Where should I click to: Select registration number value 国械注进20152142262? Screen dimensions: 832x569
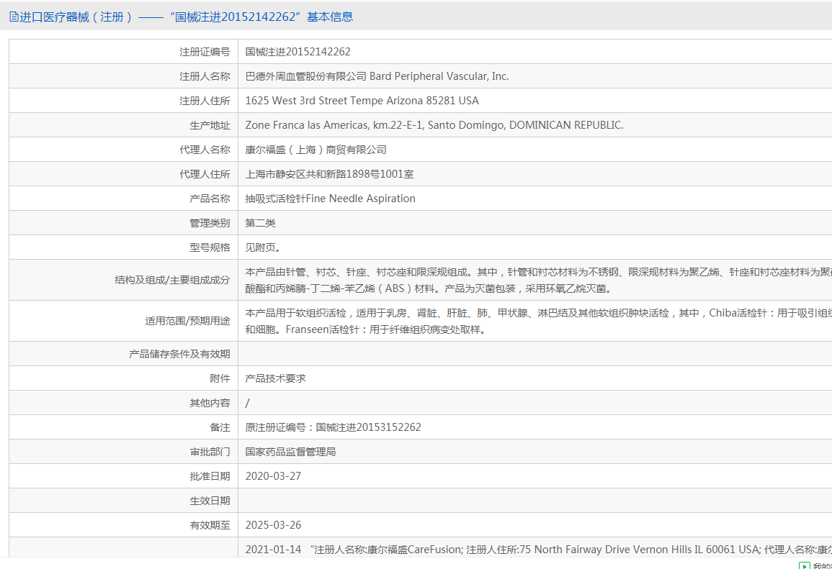click(x=298, y=52)
